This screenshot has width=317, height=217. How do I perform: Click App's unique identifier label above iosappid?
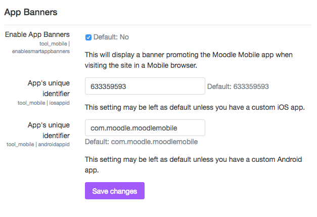(x=49, y=88)
